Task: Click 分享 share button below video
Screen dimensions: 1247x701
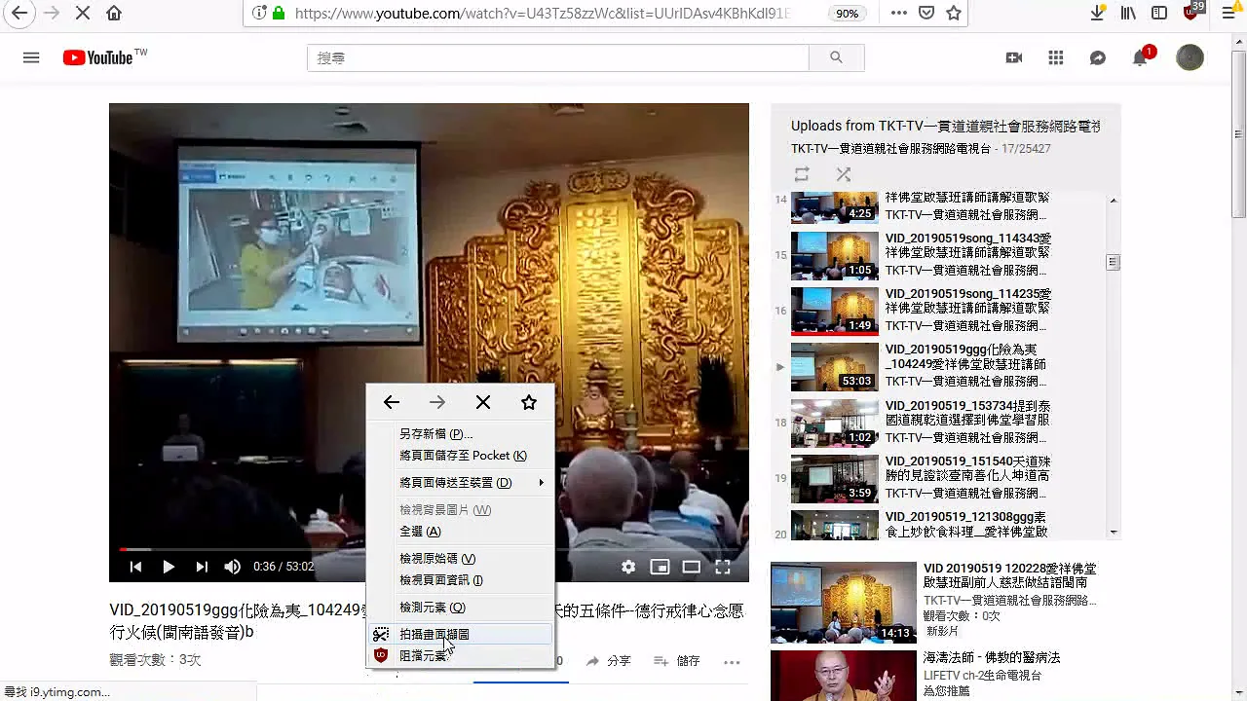Action: tap(609, 661)
